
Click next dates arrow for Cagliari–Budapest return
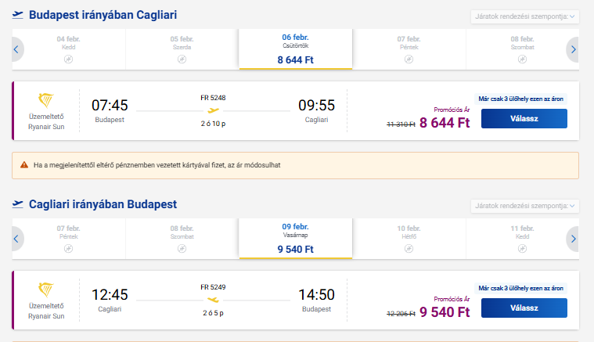pos(573,239)
